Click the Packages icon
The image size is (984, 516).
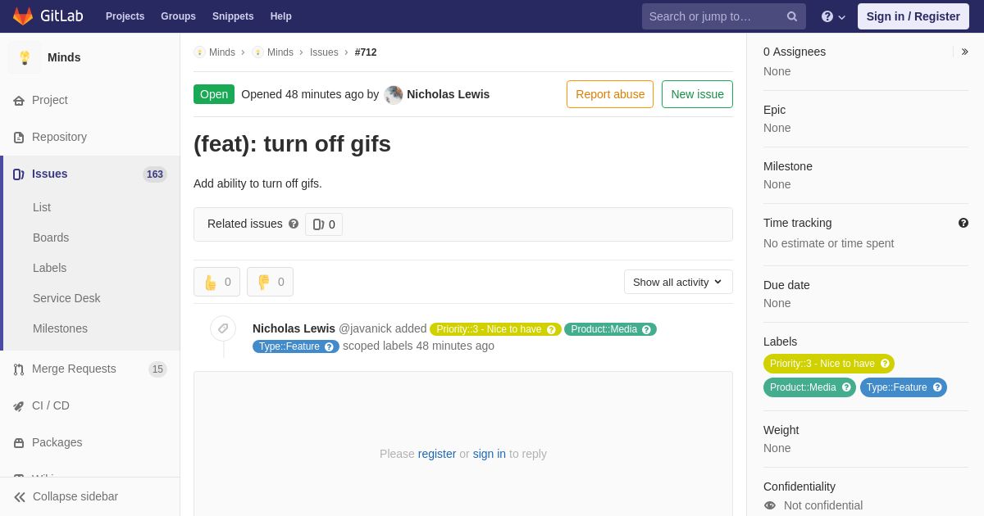(19, 443)
